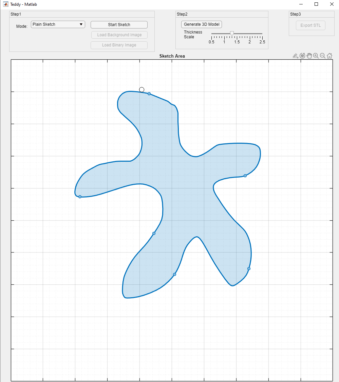
Task: Zoom using the plus magnifier icon
Action: pyautogui.click(x=316, y=56)
